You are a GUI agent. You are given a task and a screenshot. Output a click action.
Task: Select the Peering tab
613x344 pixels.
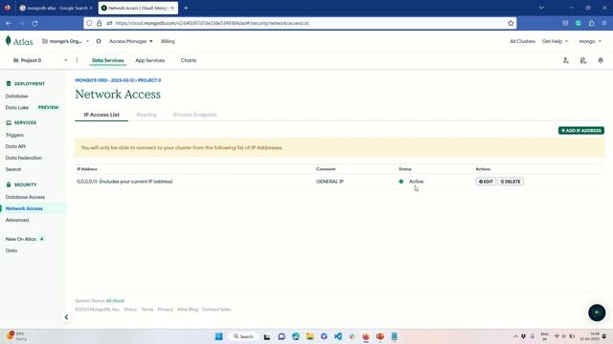coord(147,115)
